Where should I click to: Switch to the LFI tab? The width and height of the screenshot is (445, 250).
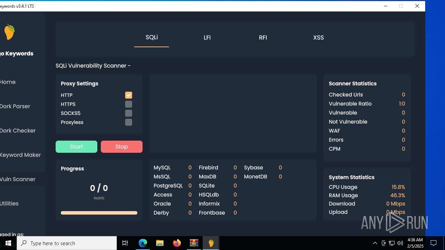[207, 37]
